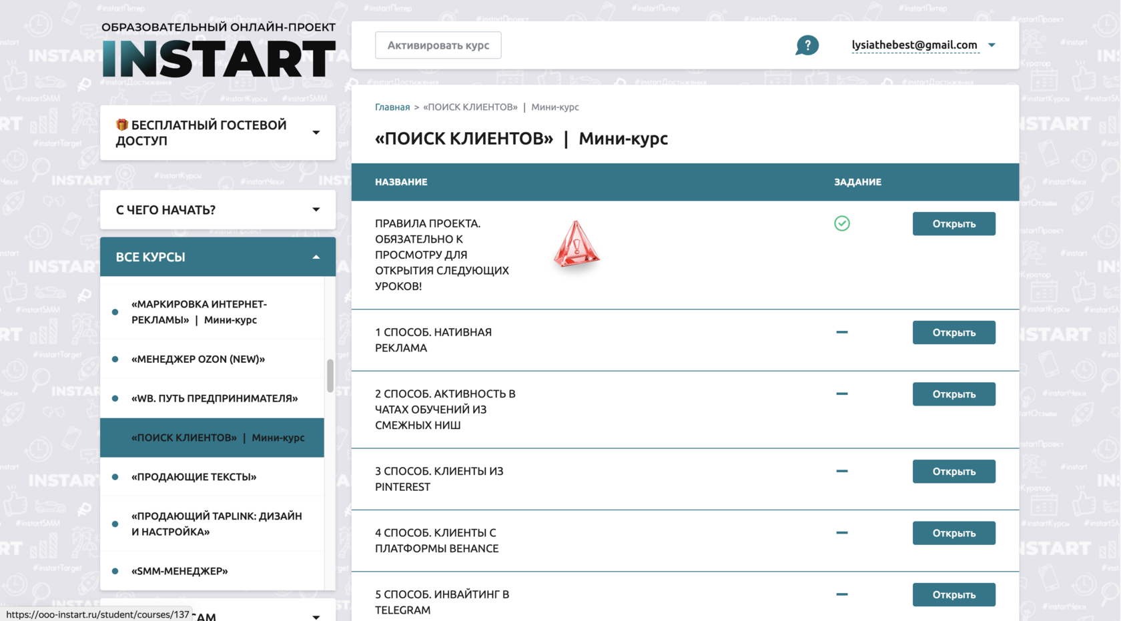This screenshot has width=1121, height=621.
Task: Open 2 СПОСОБ. АКТИВНОСТЬ В ЧАТАХ lesson
Action: coord(954,394)
